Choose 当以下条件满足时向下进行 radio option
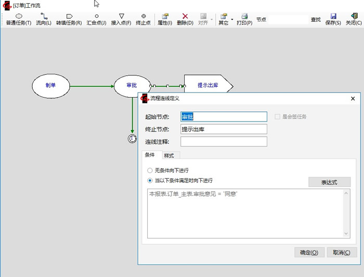The width and height of the screenshot is (364, 277). tap(150, 180)
